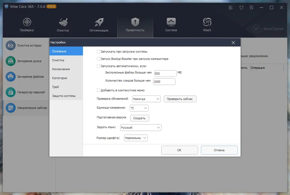Click Создать to make portable version
290x195 pixels.
point(139,118)
